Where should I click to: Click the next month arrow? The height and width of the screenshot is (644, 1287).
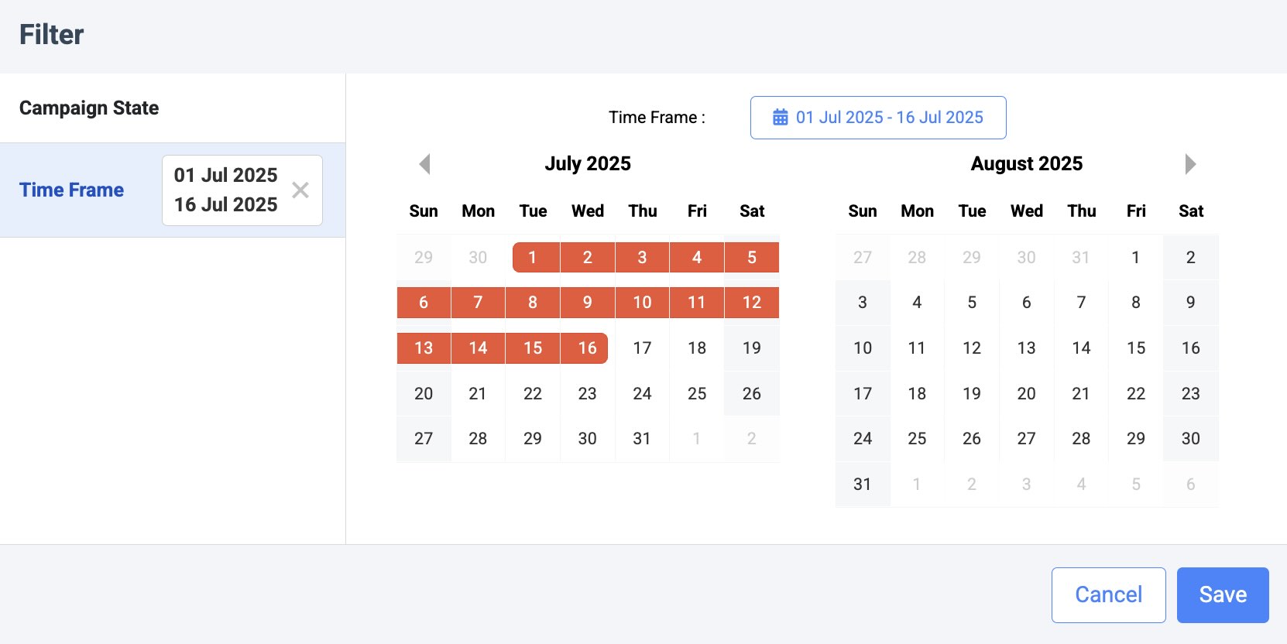coord(1190,164)
